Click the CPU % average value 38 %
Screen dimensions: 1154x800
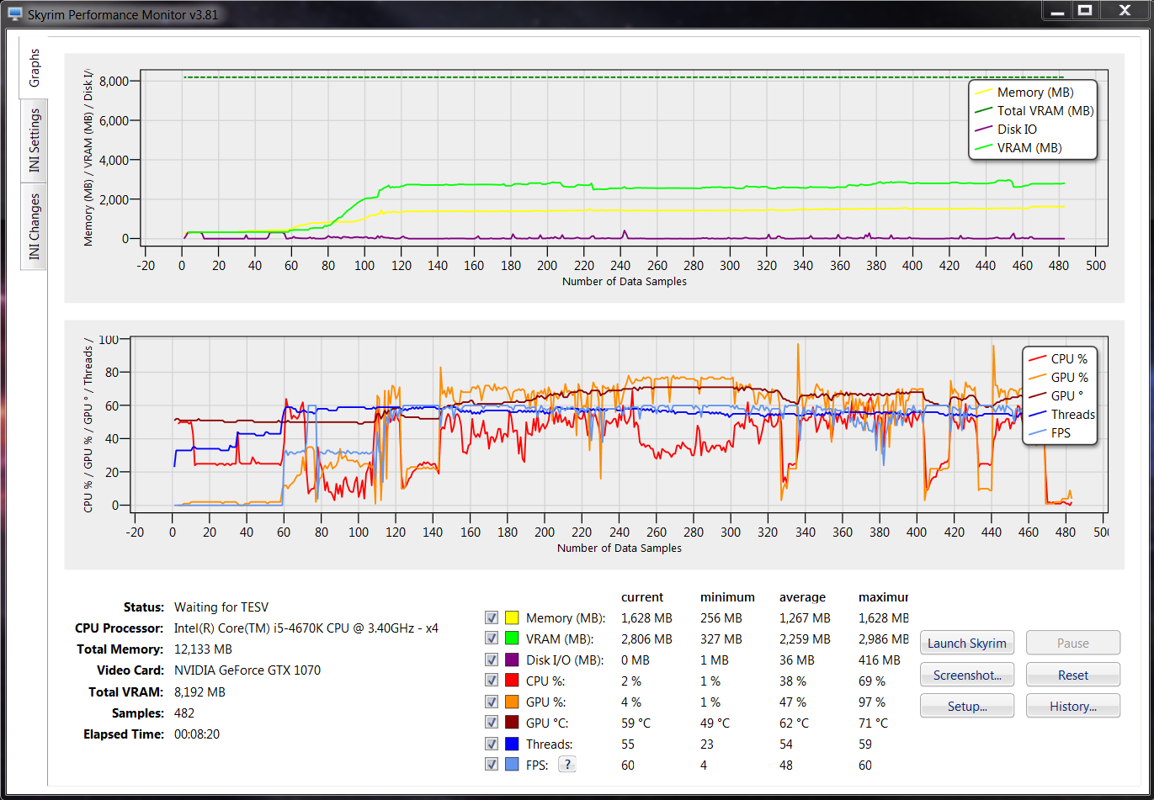click(793, 681)
